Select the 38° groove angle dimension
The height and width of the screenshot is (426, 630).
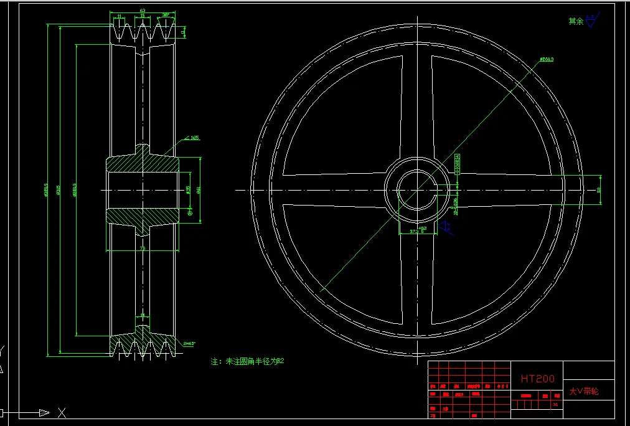(x=166, y=15)
